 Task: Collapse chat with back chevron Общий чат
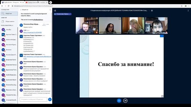click(24, 10)
